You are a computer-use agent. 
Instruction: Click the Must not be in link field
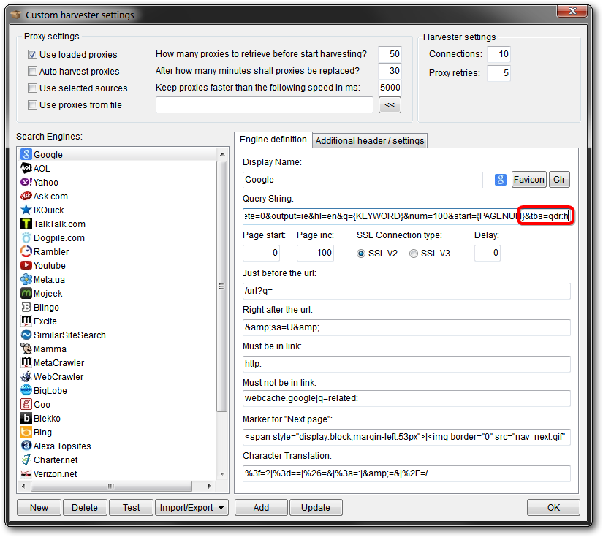[406, 398]
